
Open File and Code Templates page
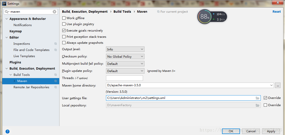click(x=31, y=50)
